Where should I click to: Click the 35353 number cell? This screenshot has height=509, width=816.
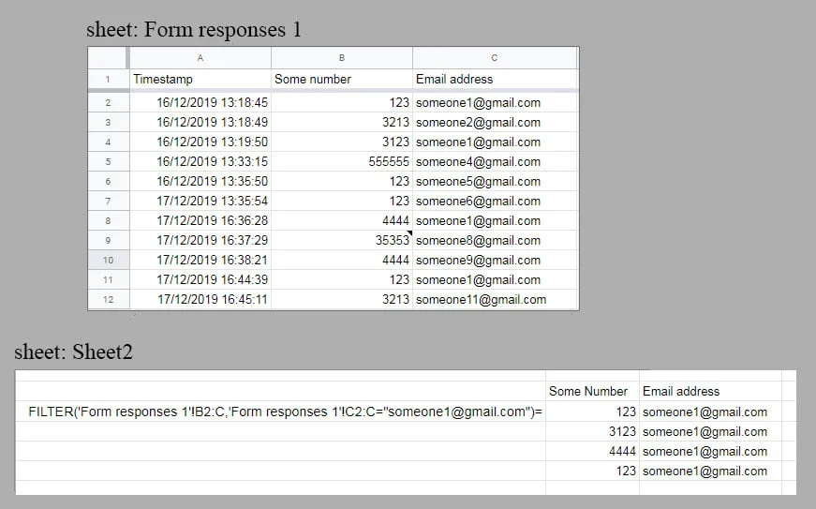point(342,241)
